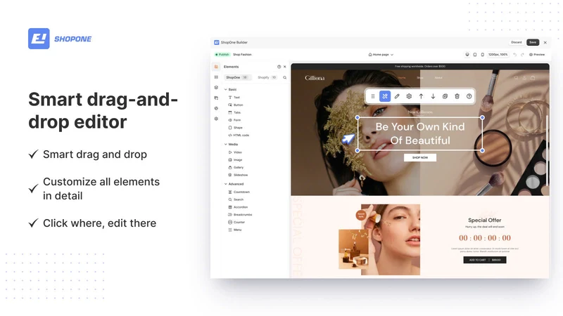The width and height of the screenshot is (563, 316).
Task: Open the Home page dropdown
Action: click(381, 55)
